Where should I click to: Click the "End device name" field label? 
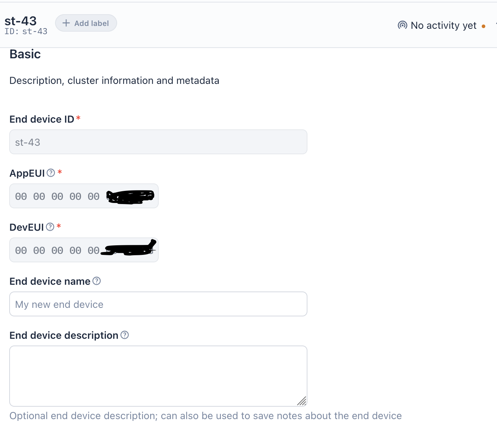pyautogui.click(x=50, y=282)
